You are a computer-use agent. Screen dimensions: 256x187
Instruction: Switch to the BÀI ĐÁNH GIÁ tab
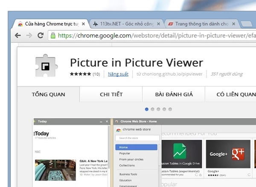(174, 94)
